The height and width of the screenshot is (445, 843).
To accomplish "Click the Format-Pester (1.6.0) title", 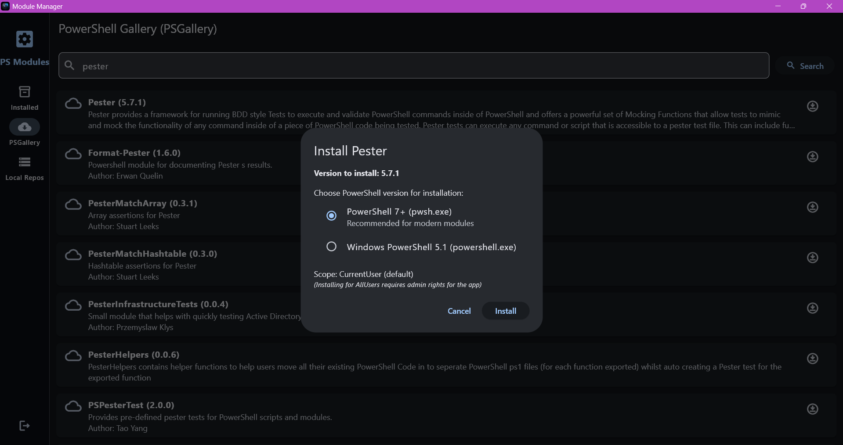I will point(134,153).
